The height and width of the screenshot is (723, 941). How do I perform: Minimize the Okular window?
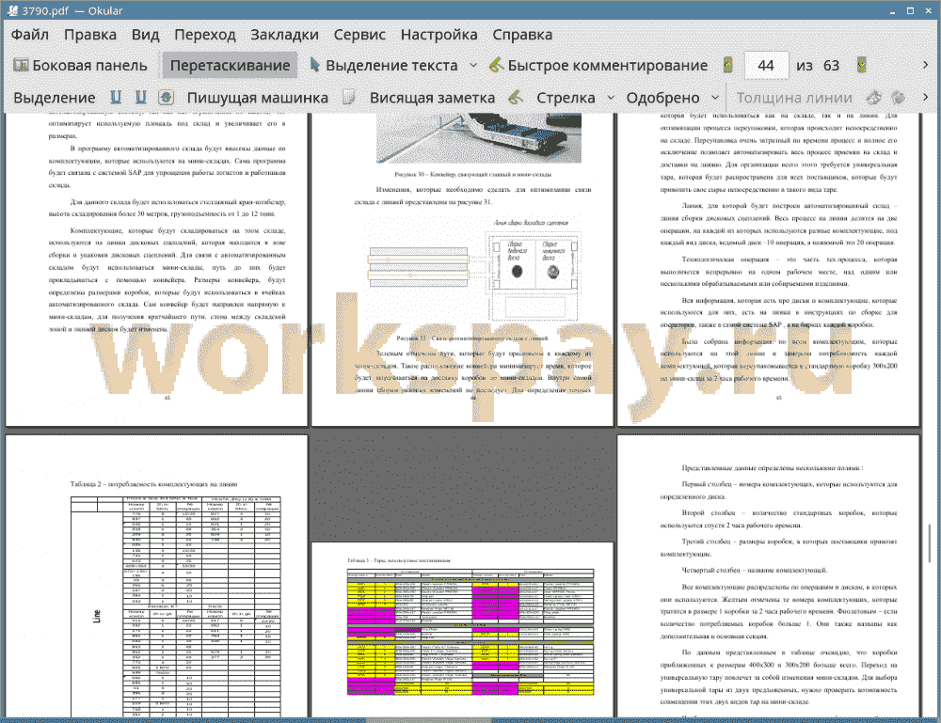tap(892, 11)
